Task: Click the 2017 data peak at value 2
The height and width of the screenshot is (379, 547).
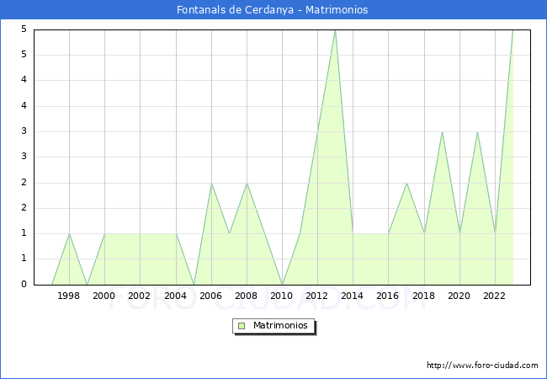Action: (x=406, y=183)
